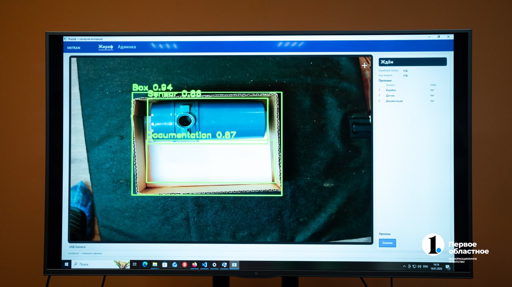The image size is (512, 287).
Task: Click question mark icon beside Датчик
Action: [379, 96]
